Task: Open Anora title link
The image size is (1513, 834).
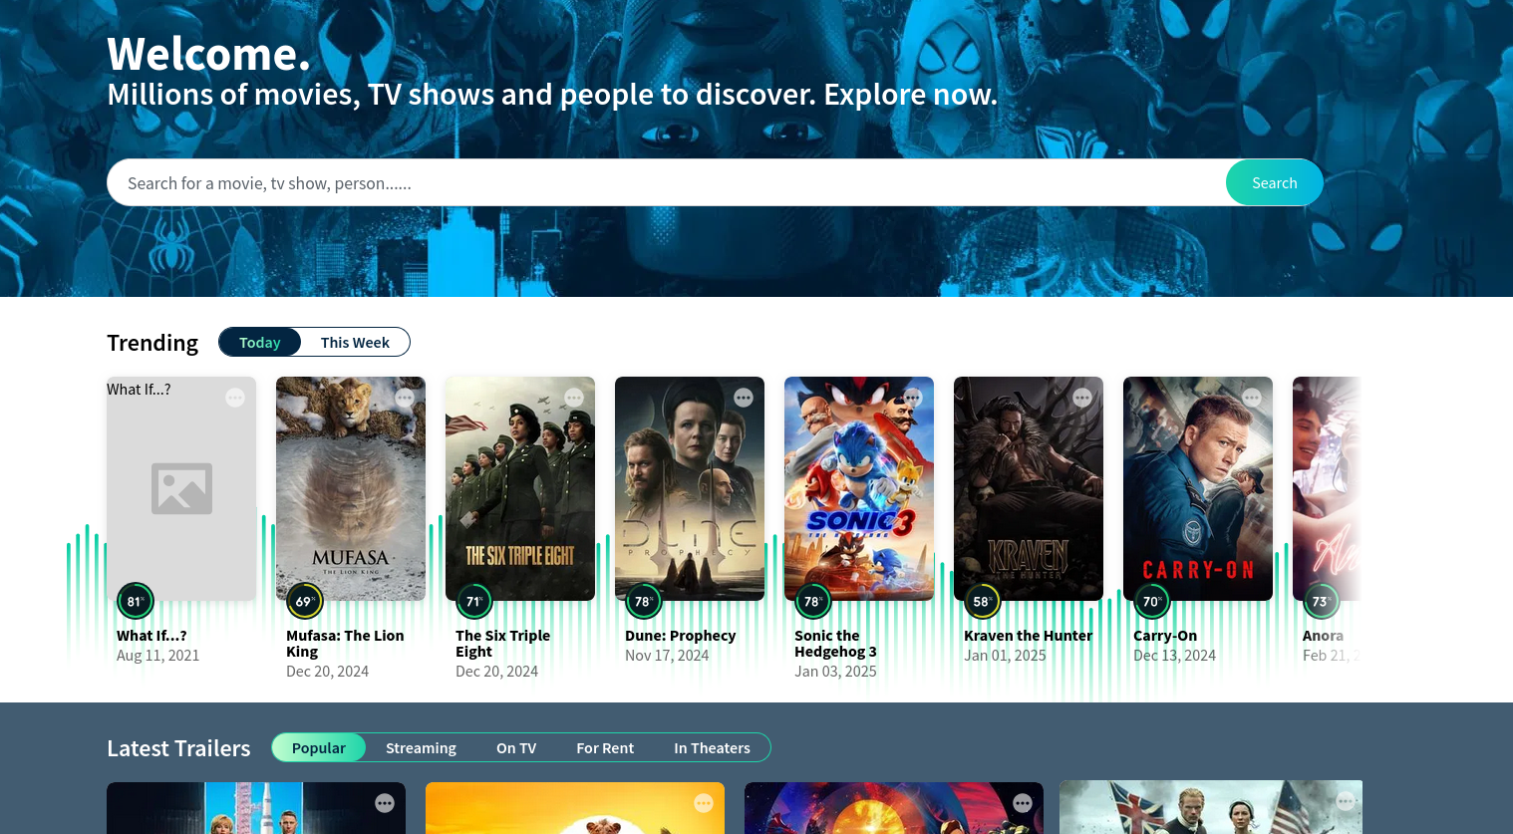Action: 1323,636
